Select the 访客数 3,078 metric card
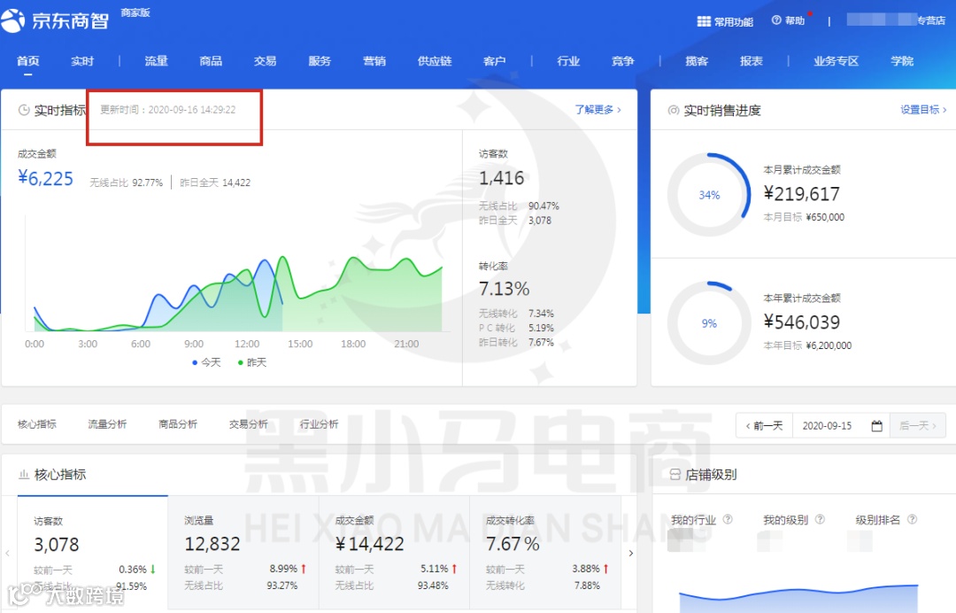 pos(93,554)
